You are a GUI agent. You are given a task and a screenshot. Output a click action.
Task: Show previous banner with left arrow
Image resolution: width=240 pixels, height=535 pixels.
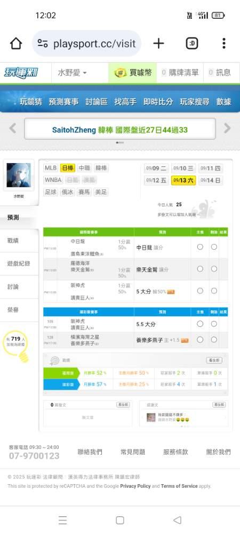click(13, 128)
